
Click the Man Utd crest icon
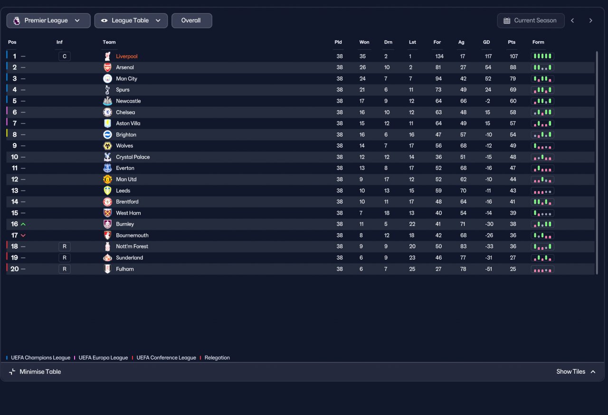108,179
